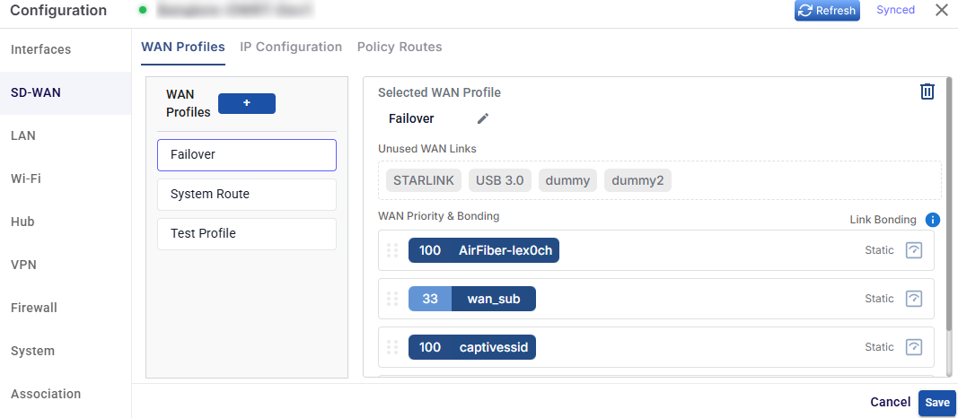
Task: Edit the Failover profile name pencil icon
Action: [x=483, y=118]
